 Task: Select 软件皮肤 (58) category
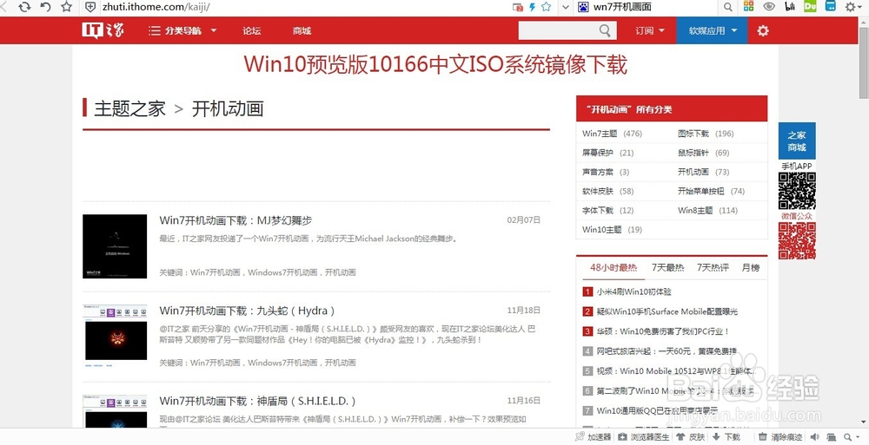pyautogui.click(x=607, y=191)
